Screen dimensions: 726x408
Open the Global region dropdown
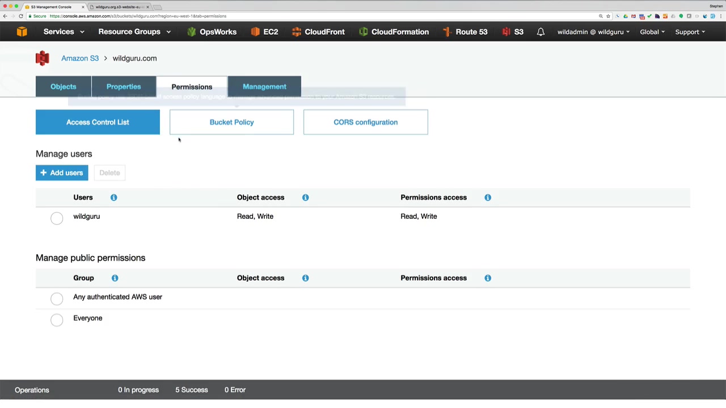point(652,32)
